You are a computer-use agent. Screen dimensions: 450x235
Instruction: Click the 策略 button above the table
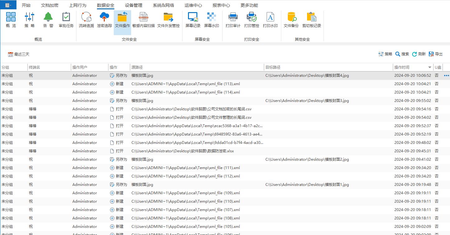click(385, 54)
